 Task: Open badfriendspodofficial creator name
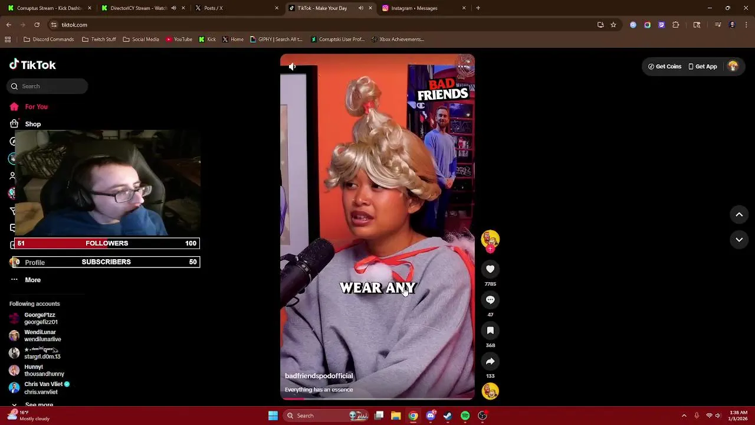coord(319,376)
